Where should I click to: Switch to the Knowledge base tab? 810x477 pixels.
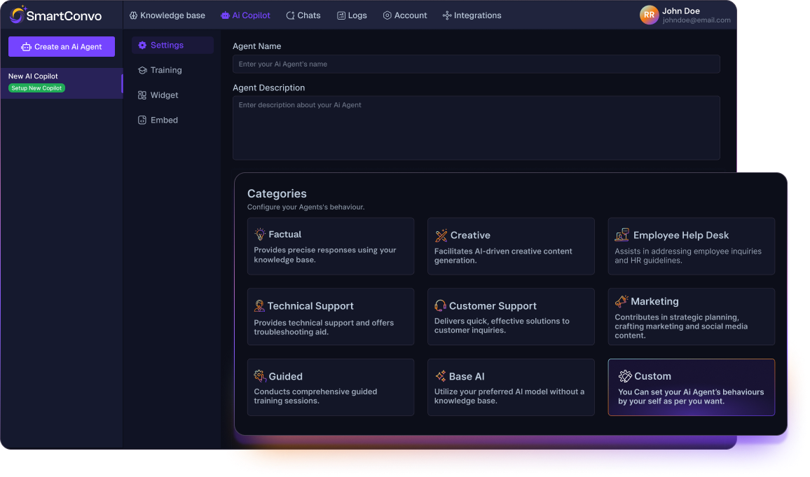click(x=167, y=15)
